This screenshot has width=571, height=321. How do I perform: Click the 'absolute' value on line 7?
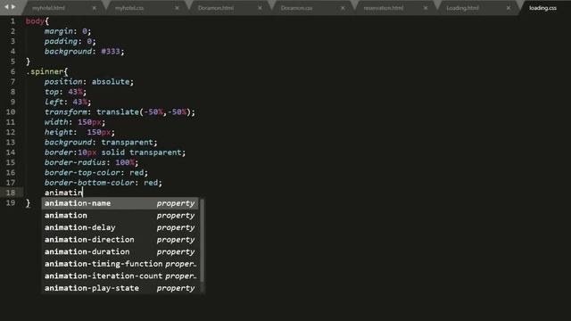[111, 82]
